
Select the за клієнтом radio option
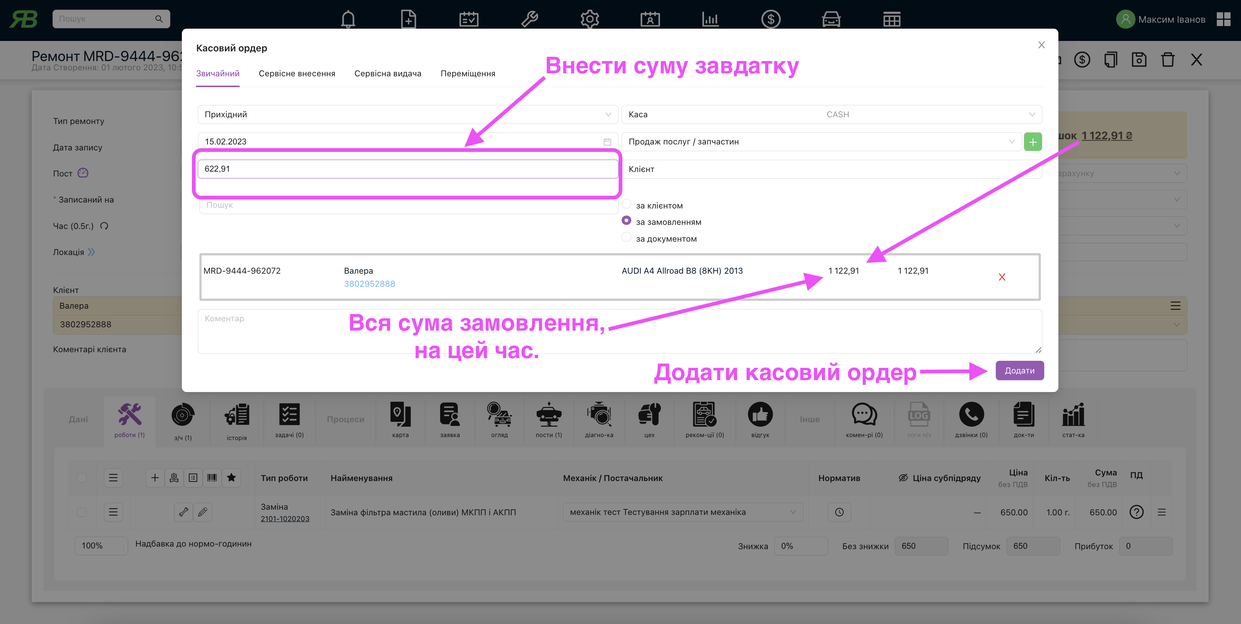tap(626, 204)
